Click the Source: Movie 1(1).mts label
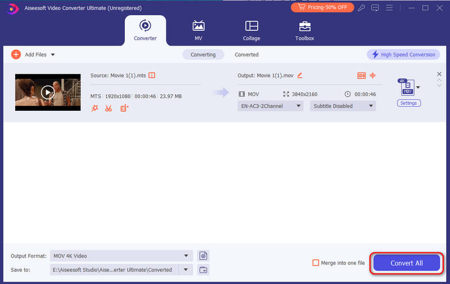 click(x=118, y=75)
